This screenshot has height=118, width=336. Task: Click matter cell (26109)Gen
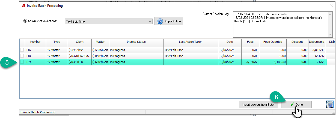(x=100, y=62)
